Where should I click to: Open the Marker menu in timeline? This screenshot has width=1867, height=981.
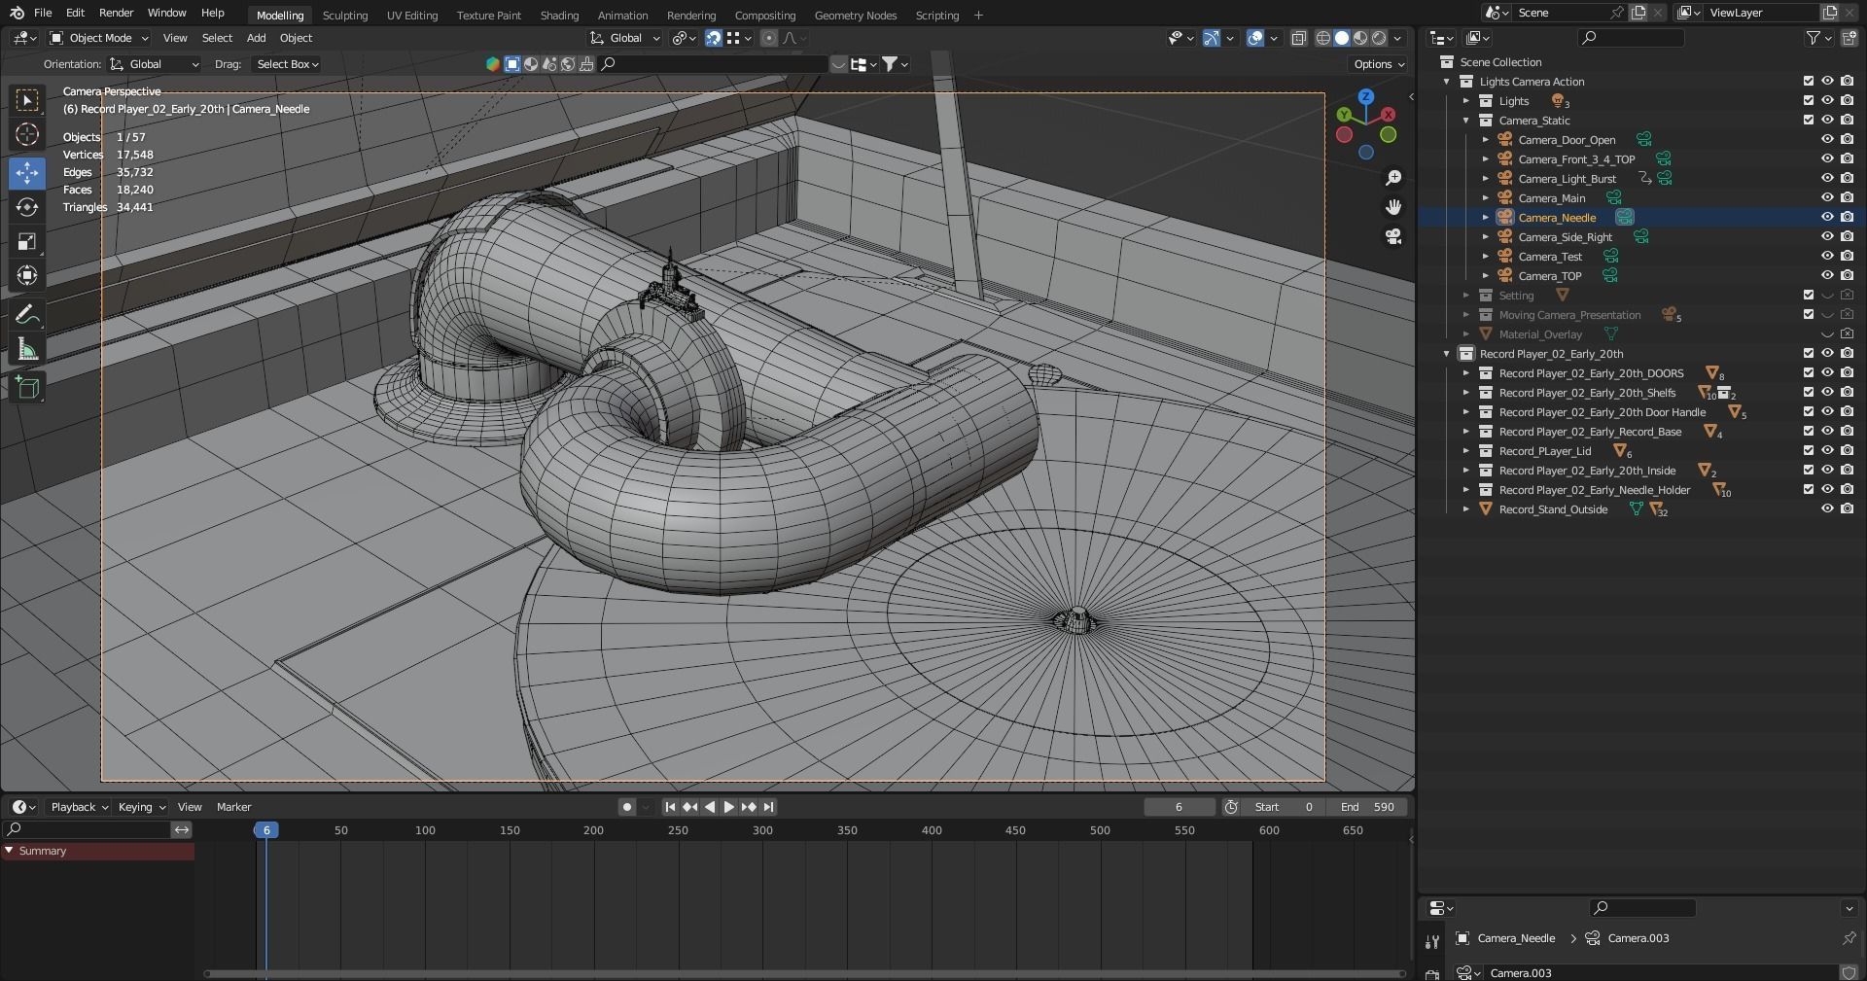[233, 807]
